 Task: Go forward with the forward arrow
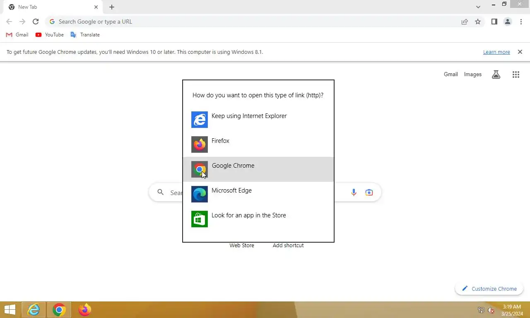[22, 22]
